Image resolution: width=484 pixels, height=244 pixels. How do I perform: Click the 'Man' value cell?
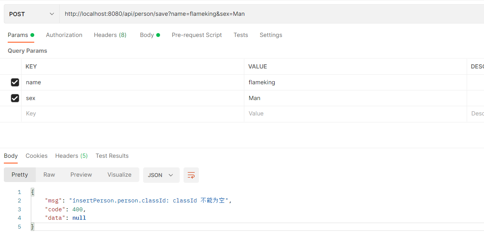(355, 98)
